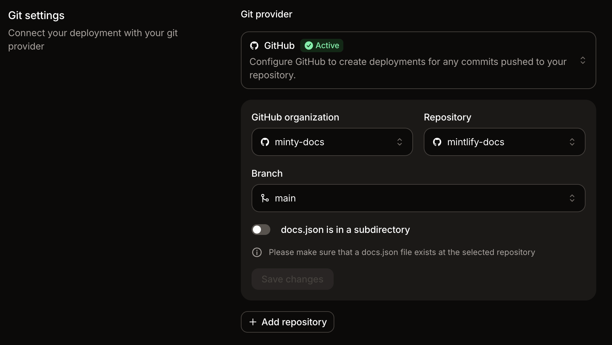
Task: Open the Branch main dropdown
Action: 418,198
